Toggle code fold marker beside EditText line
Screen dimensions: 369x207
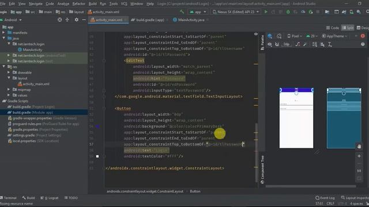(104, 60)
